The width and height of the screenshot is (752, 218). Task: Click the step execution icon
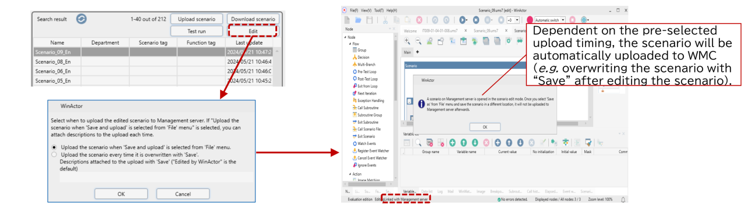click(476, 20)
